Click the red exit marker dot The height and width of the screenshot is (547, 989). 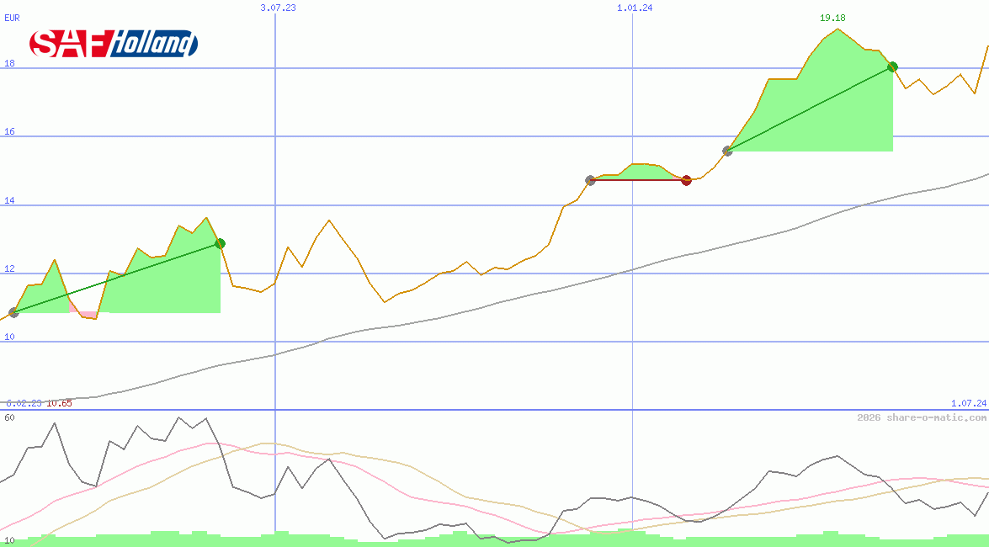686,180
